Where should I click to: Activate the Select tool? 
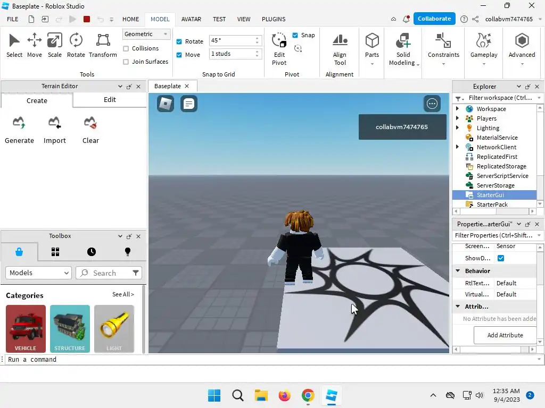pyautogui.click(x=14, y=45)
